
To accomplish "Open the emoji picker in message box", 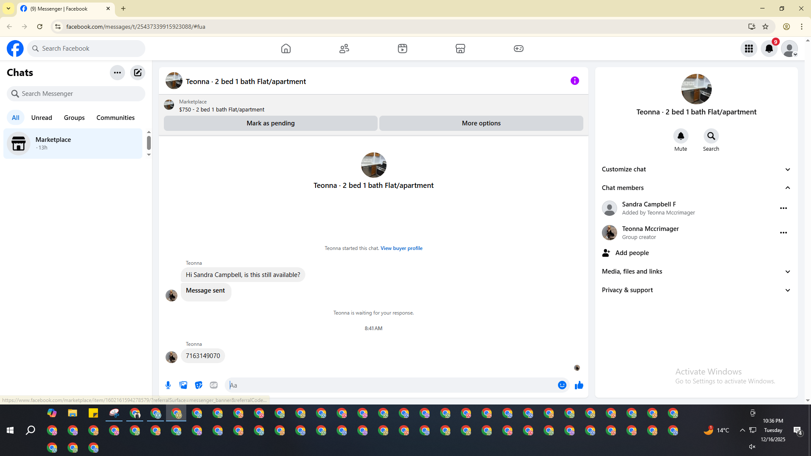I will [x=562, y=385].
